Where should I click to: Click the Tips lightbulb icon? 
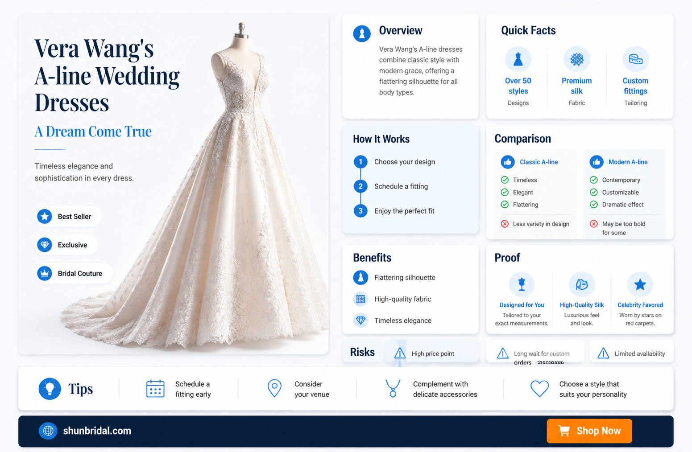coord(50,389)
